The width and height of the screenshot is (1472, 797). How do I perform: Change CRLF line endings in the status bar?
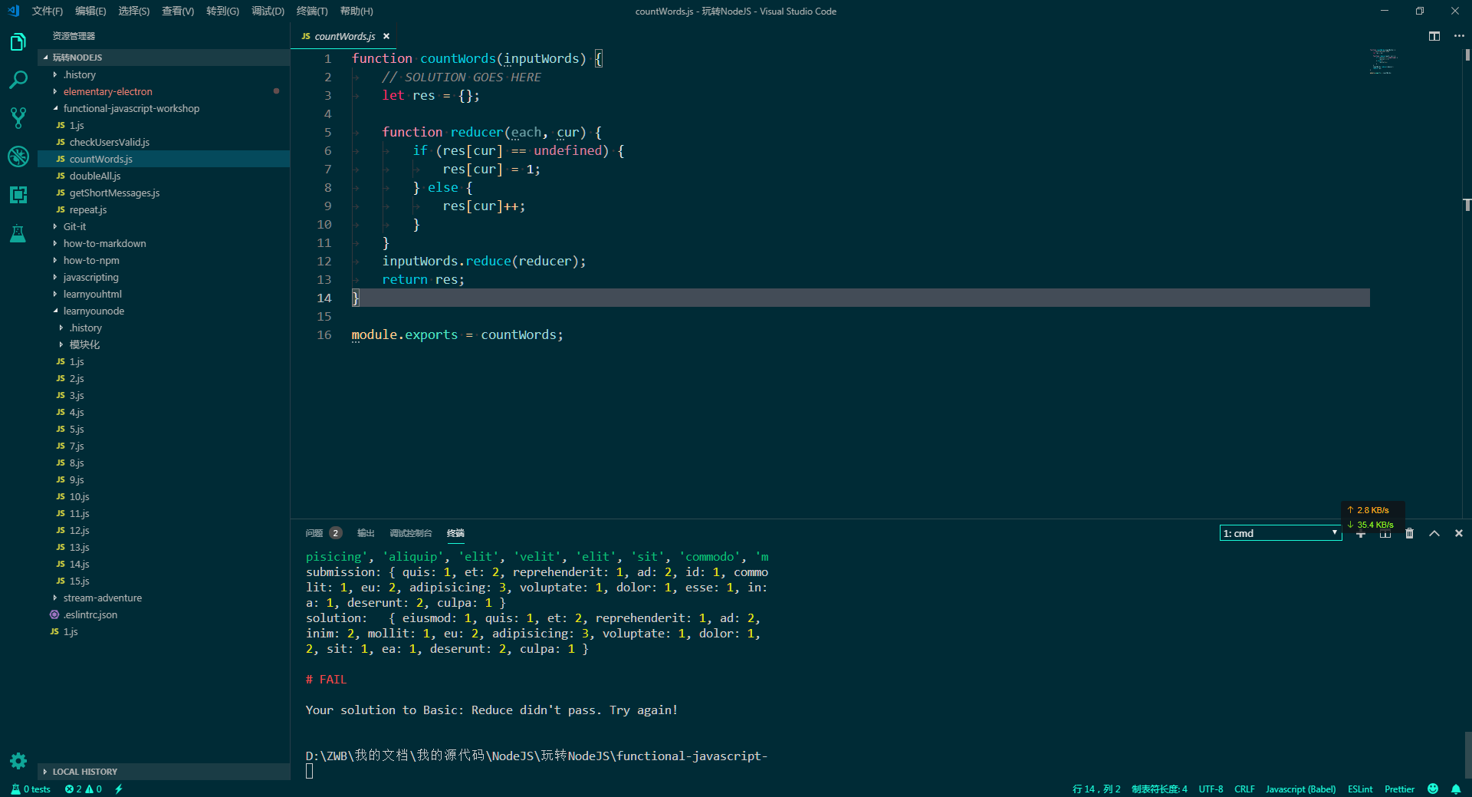click(1244, 789)
